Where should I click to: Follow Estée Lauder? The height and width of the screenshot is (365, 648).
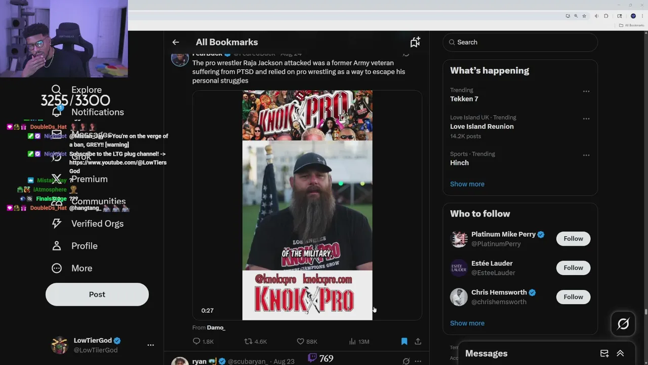(x=573, y=268)
